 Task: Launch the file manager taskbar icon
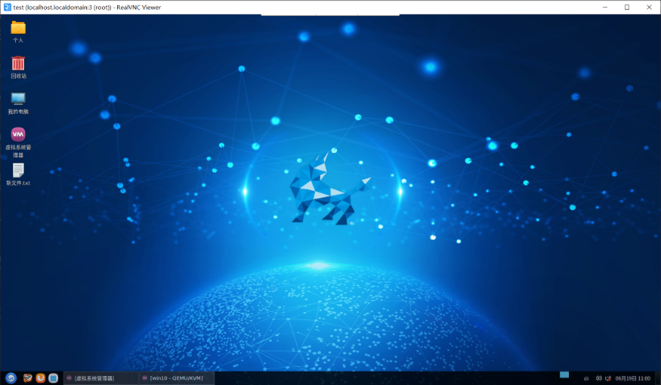click(28, 378)
